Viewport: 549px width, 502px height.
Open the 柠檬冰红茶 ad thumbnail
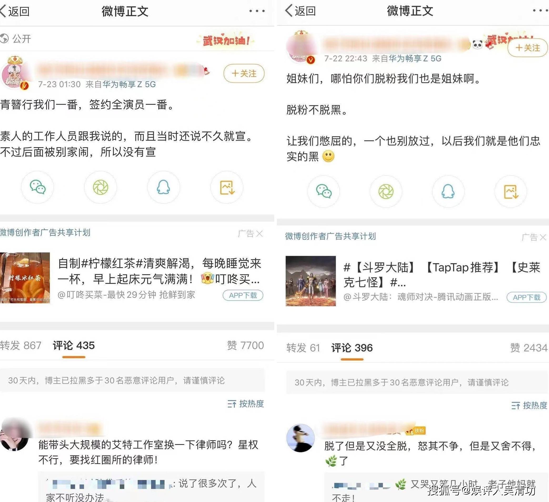click(25, 278)
